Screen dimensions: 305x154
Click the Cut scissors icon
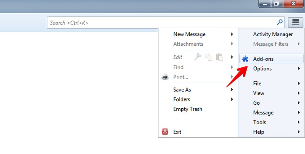click(198, 57)
